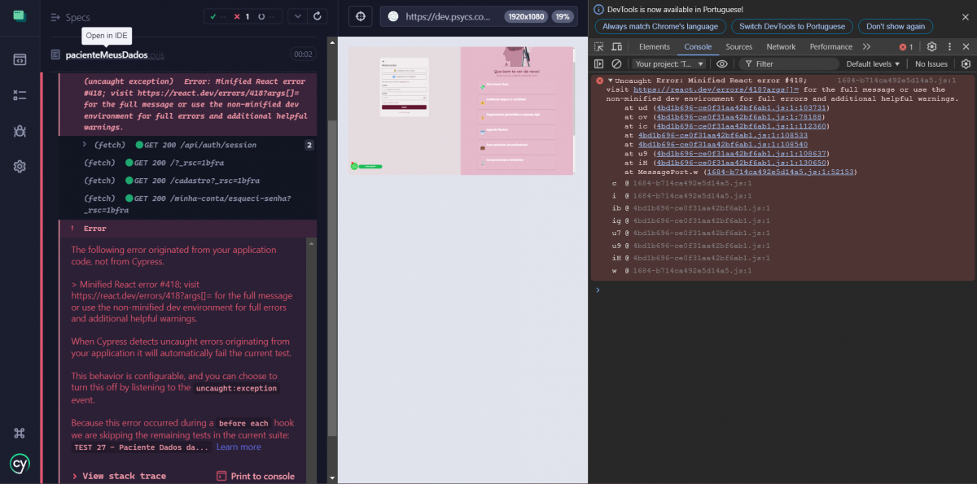Image resolution: width=977 pixels, height=484 pixels.
Task: Toggle the live expression eye icon
Action: [721, 63]
